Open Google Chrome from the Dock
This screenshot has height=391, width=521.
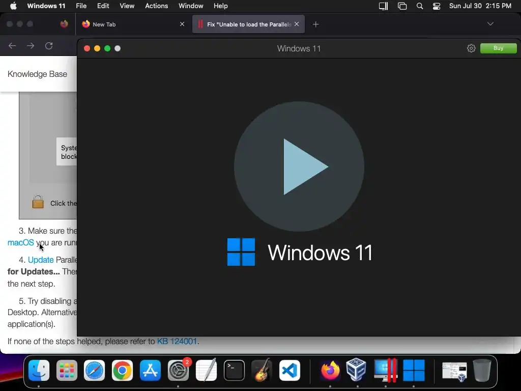click(x=122, y=370)
